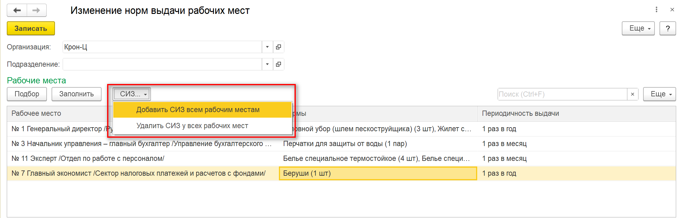The width and height of the screenshot is (682, 218).
Task: Click the Заполнить button
Action: tap(77, 94)
